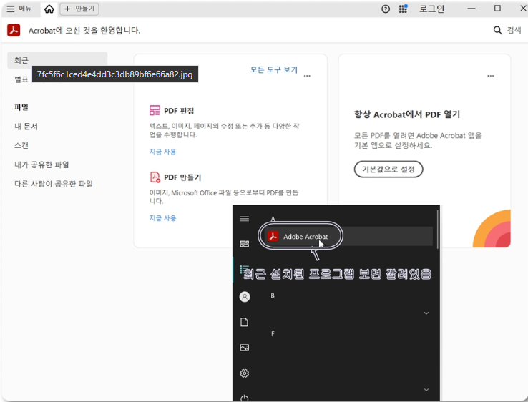The width and height of the screenshot is (528, 402).
Task: Select 스캔 in the sidebar
Action: [21, 145]
